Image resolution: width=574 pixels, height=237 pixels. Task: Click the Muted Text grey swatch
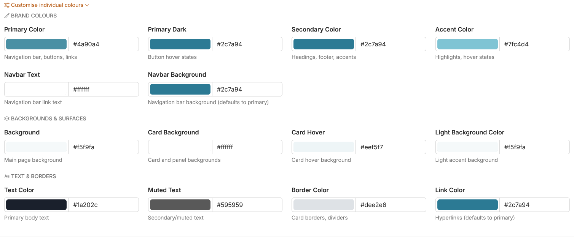pos(180,204)
